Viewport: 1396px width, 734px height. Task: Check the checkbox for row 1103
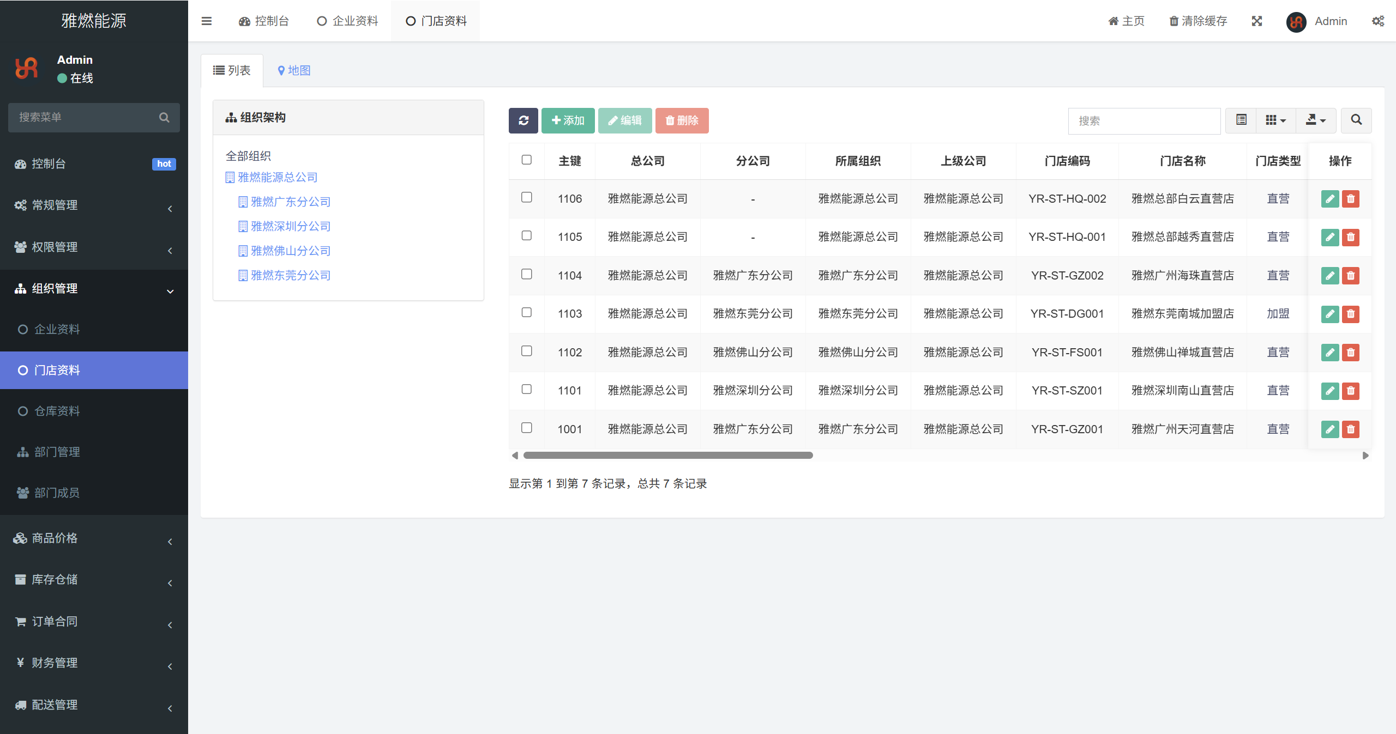526,312
